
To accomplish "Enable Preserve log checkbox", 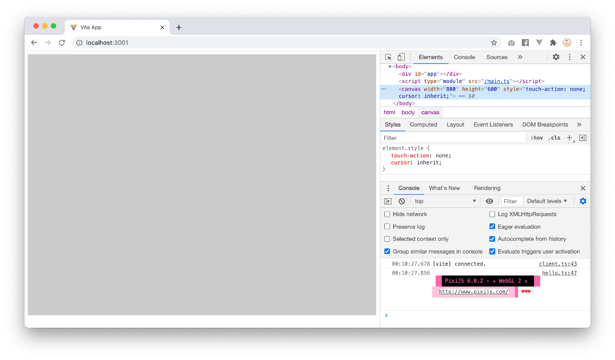I will (387, 226).
